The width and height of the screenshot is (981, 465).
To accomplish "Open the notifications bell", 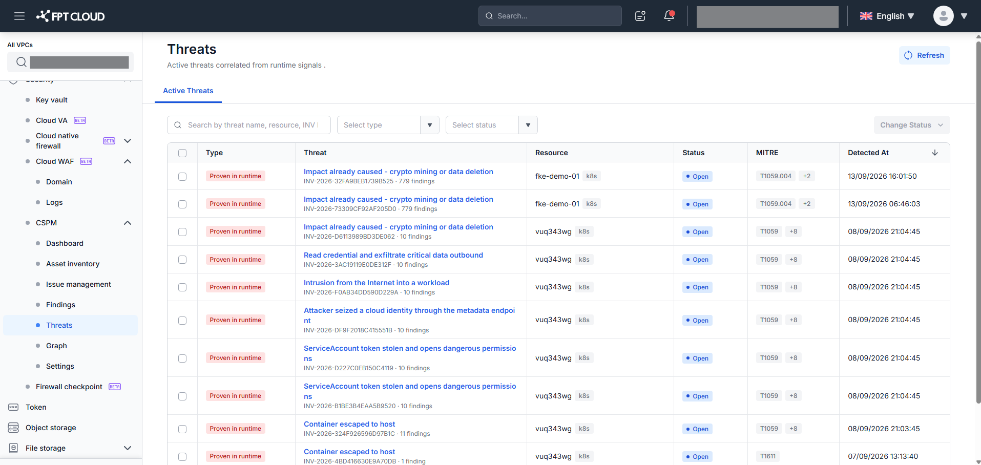I will pos(669,16).
